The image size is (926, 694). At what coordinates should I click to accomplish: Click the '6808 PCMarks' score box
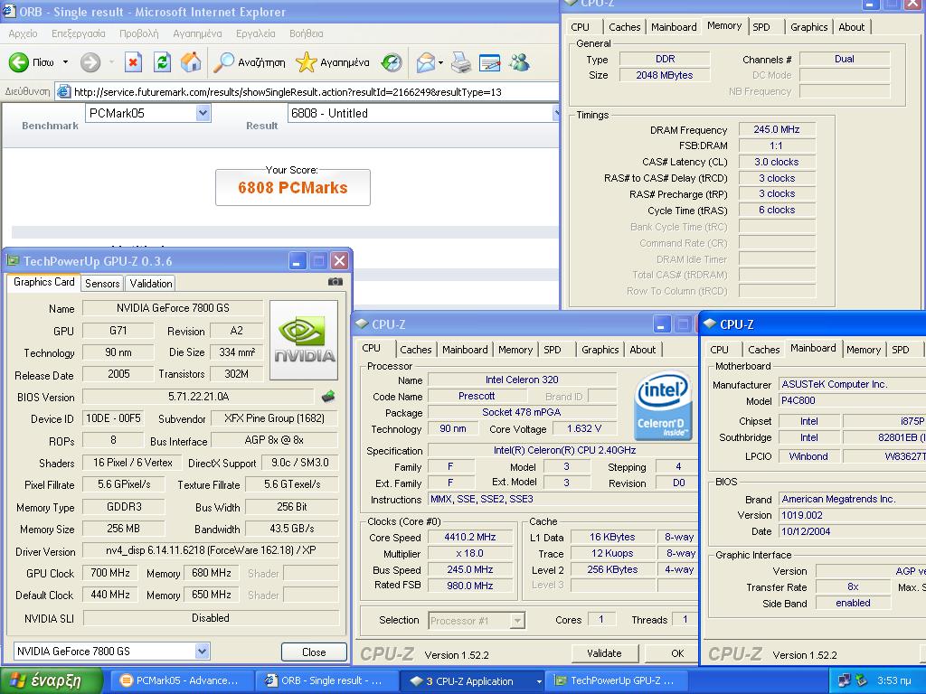pos(293,188)
